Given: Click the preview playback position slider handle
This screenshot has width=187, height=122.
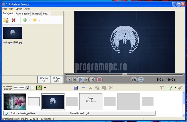Looking at the screenshot, I should point(125,75).
